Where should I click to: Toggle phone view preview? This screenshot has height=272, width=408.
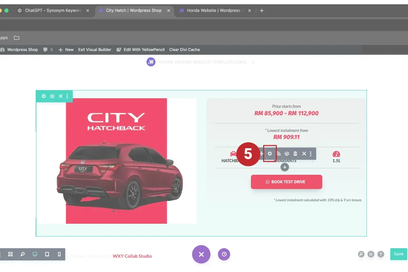click(59, 254)
